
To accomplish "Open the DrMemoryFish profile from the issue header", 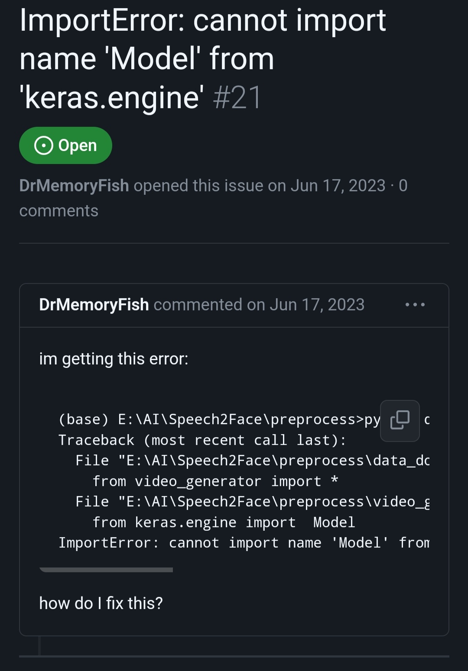I will click(x=74, y=186).
